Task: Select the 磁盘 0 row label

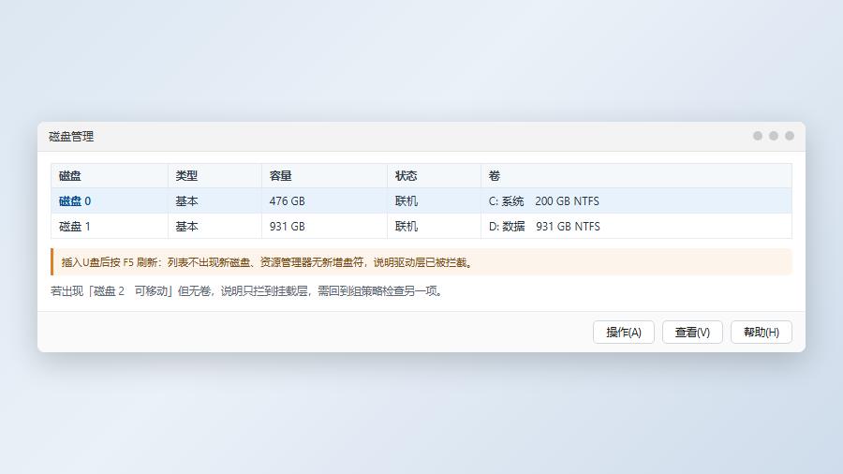Action: coord(75,201)
